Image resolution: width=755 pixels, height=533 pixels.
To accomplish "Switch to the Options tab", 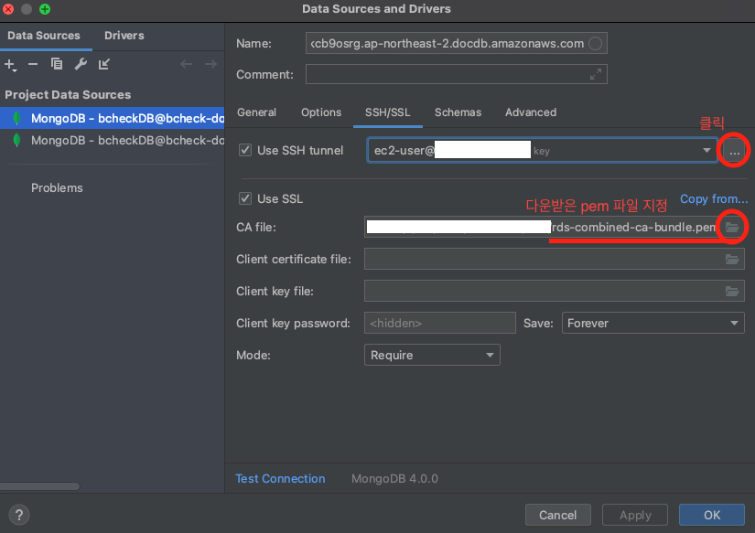I will (x=321, y=112).
